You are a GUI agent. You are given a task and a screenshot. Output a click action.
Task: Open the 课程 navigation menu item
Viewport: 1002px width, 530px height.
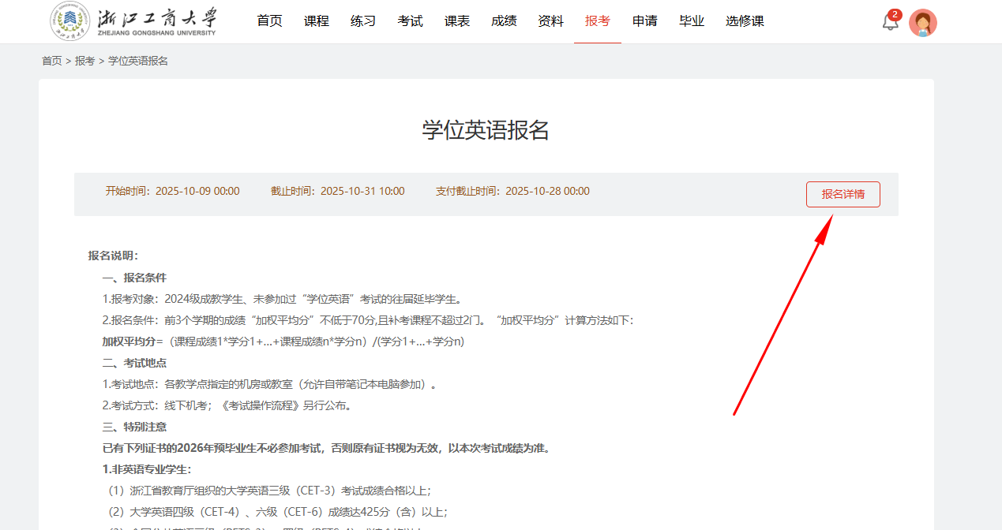(x=316, y=21)
